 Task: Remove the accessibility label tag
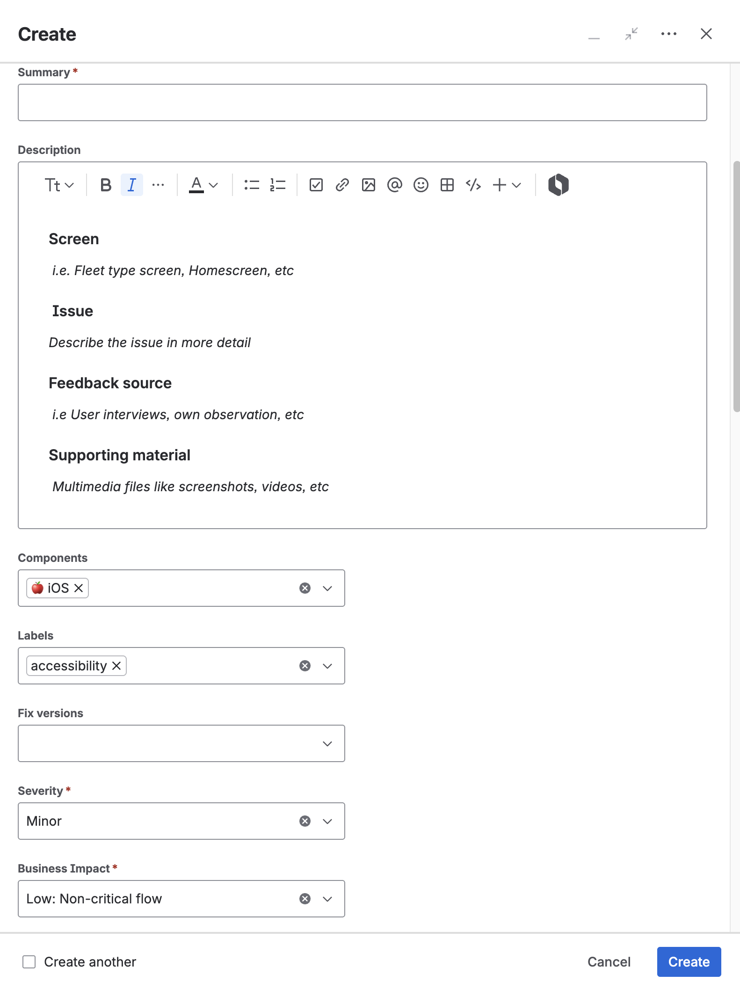(x=117, y=666)
